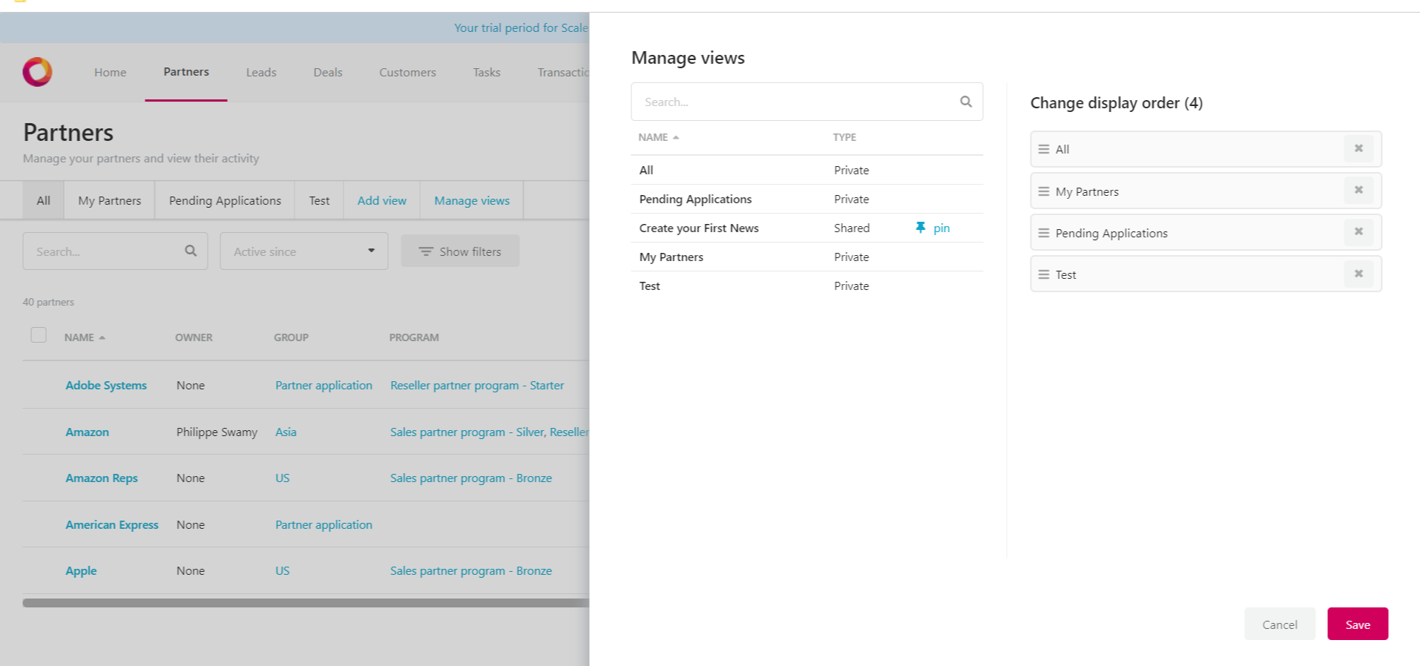The image size is (1420, 666).
Task: Go to Tasks in navigation
Action: pyautogui.click(x=487, y=72)
